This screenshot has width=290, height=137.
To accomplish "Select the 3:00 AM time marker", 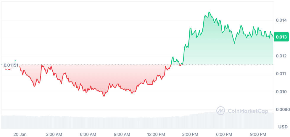I will tap(54, 134).
